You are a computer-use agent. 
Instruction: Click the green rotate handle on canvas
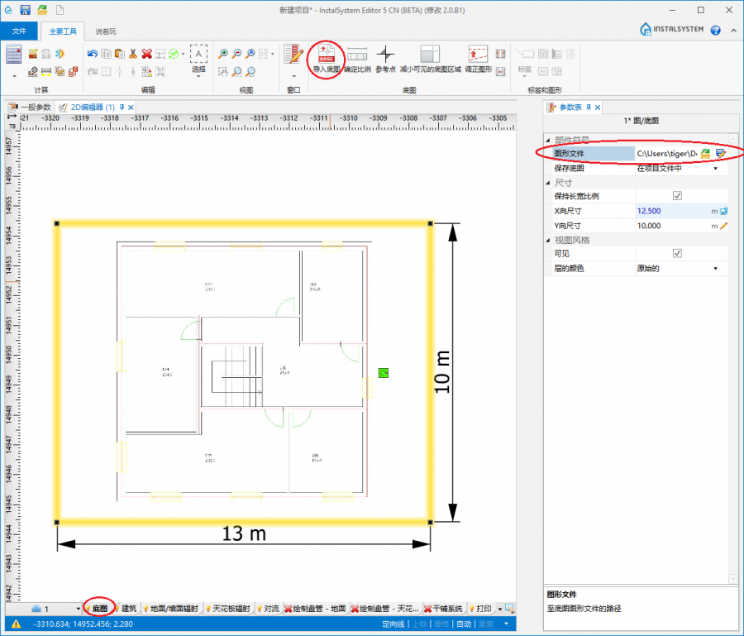(x=384, y=374)
